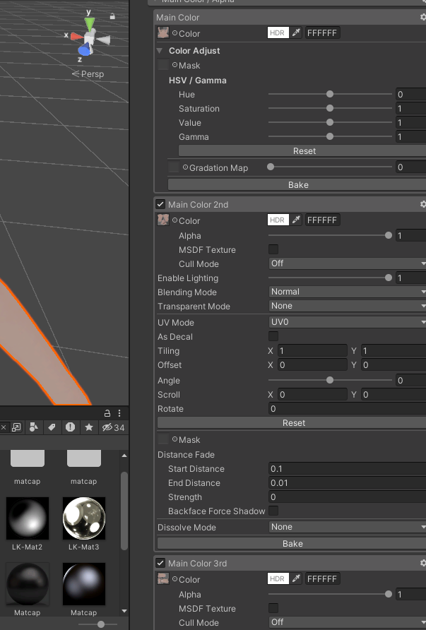
Task: Adjust the Gradation Map strength slider
Action: click(x=271, y=167)
